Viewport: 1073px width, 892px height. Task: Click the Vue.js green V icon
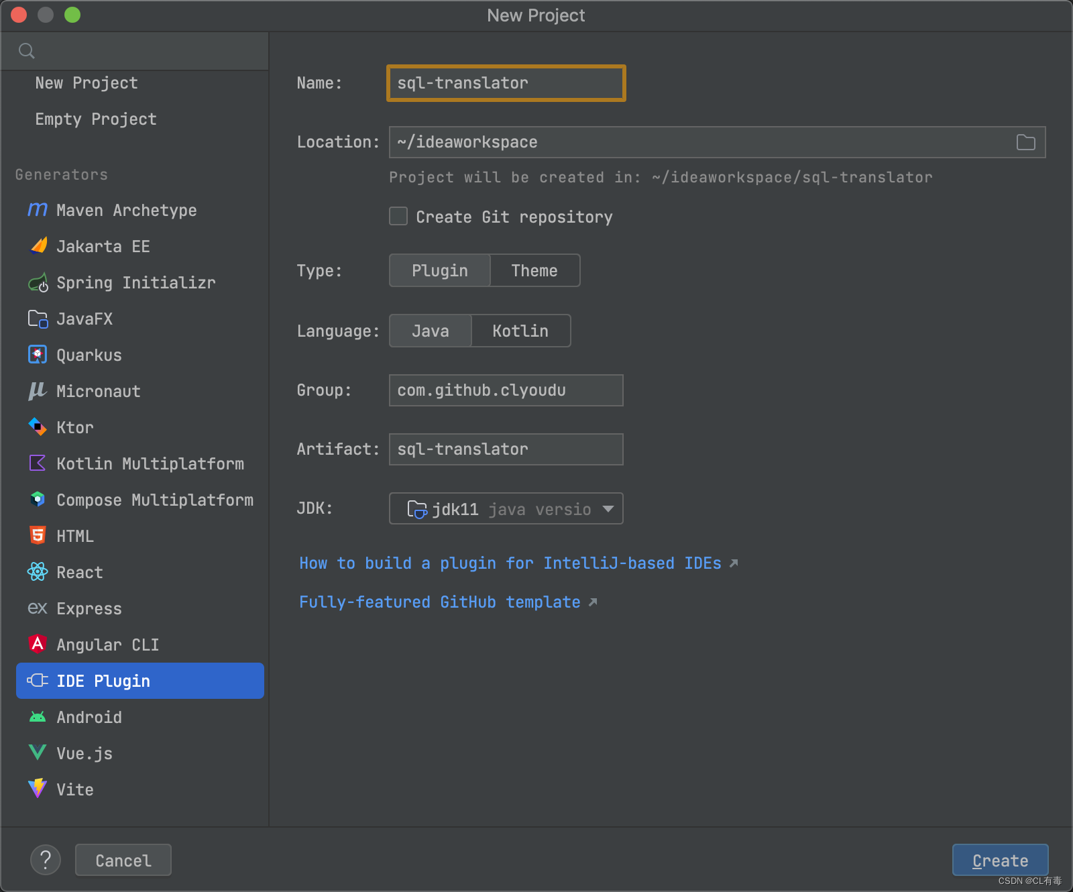coord(38,752)
